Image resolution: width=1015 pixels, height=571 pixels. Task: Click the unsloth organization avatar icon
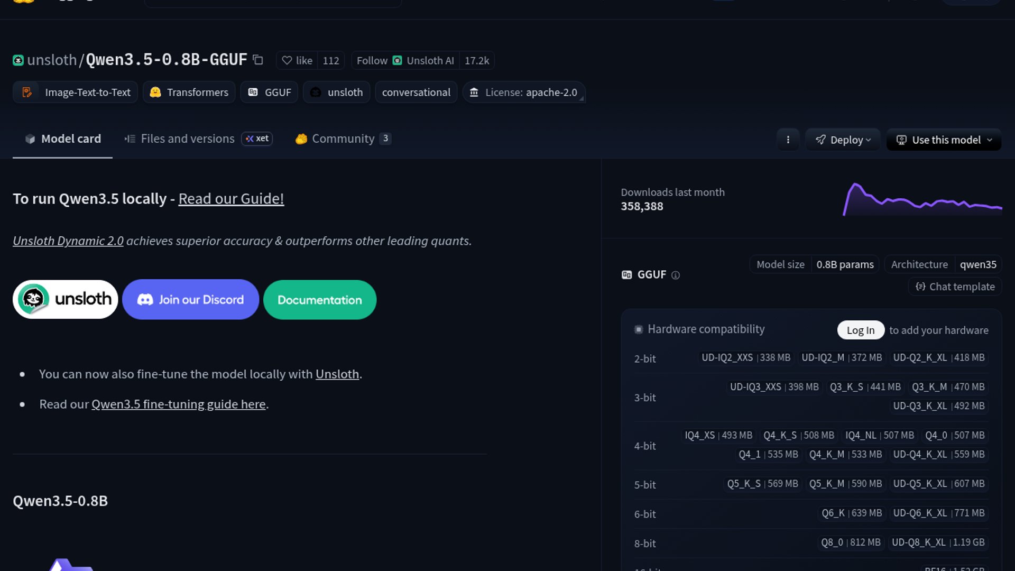18,60
